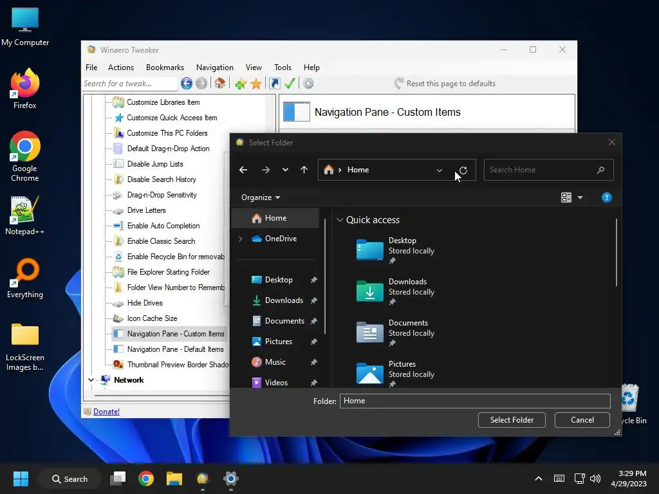This screenshot has width=659, height=494.
Task: Open the View menu
Action: [x=254, y=67]
